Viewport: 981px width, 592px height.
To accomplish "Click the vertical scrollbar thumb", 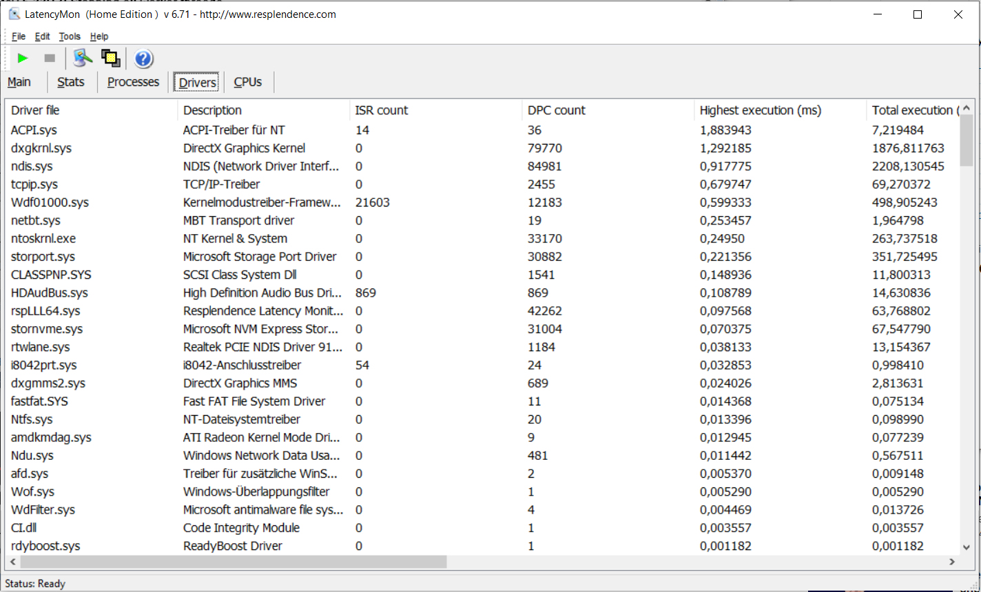I will (x=967, y=140).
